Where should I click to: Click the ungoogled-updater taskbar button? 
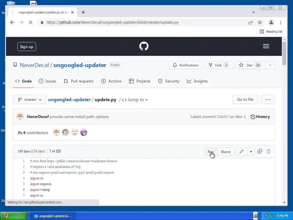[53, 216]
